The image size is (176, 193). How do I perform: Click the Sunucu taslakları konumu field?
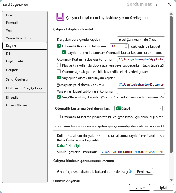coord(133,152)
